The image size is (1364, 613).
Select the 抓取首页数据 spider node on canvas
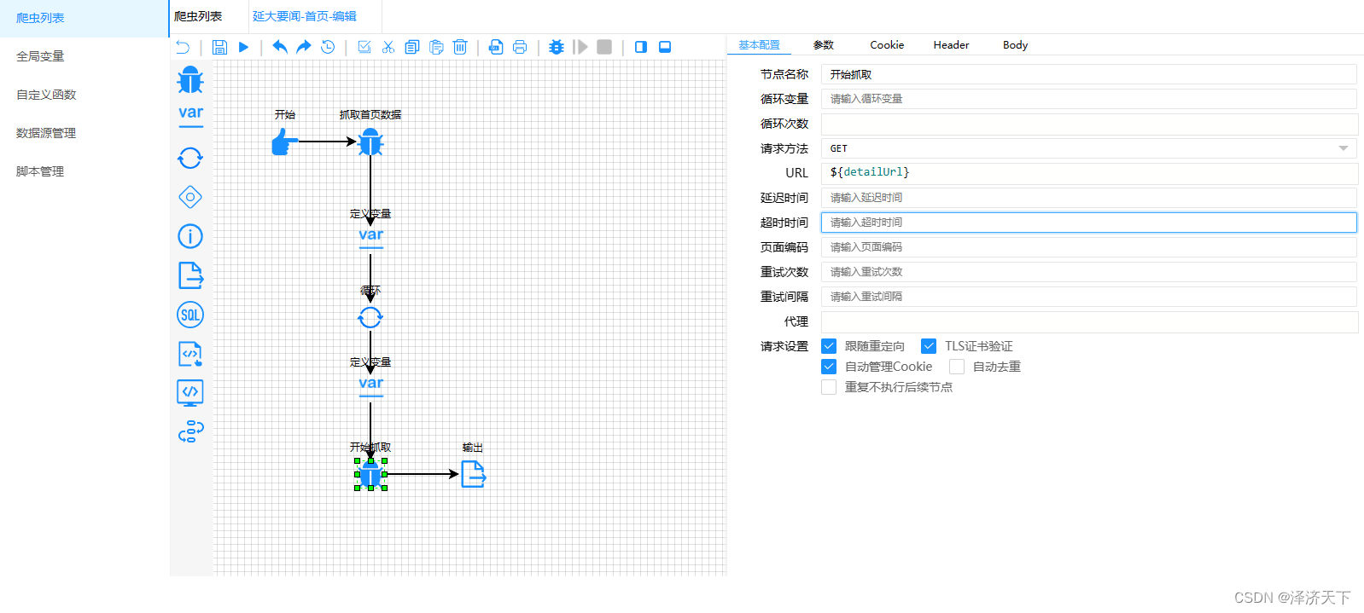click(370, 142)
